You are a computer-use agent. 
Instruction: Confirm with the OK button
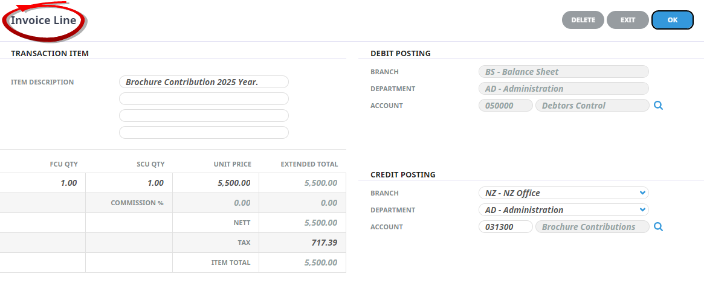pyautogui.click(x=672, y=20)
